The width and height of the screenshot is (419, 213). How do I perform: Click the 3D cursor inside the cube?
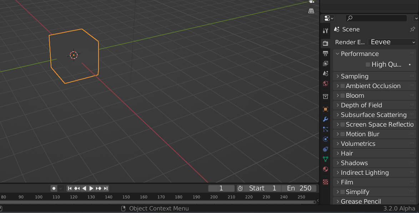point(74,55)
